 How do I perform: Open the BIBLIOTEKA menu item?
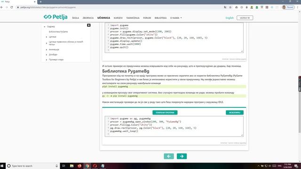click(160, 18)
